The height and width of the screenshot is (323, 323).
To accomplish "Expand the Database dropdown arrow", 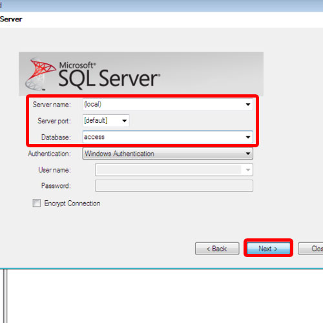I will point(248,137).
